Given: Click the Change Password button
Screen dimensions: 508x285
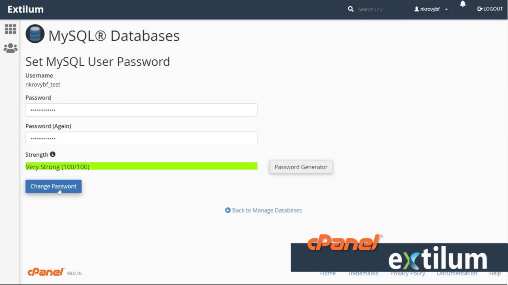Looking at the screenshot, I should (x=53, y=186).
